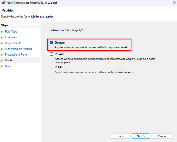
Task: Click the green bullet beside Requirements
Action: click(2, 43)
